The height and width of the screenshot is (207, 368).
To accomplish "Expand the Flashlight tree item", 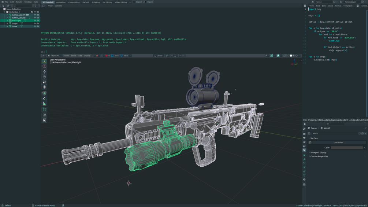I will (7, 21).
